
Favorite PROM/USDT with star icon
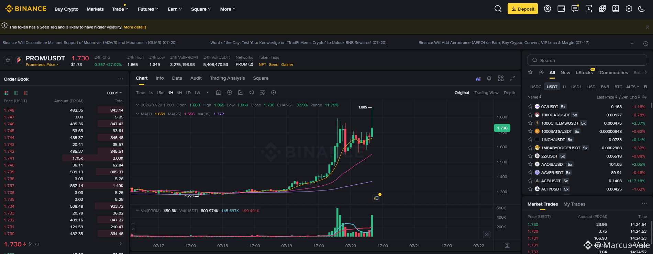pyautogui.click(x=8, y=60)
